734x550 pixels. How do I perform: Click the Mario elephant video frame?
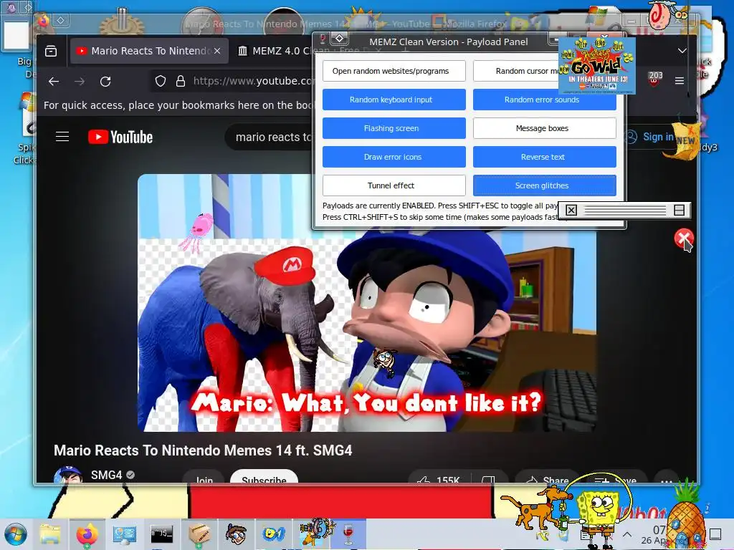[x=366, y=303]
